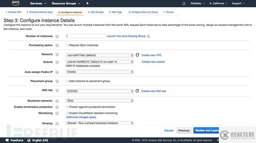Image resolution: width=256 pixels, height=143 pixels.
Task: Refresh the Network VPC list icon
Action: pyautogui.click(x=138, y=55)
